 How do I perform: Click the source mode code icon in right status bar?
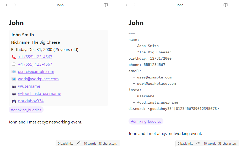tap(198, 144)
